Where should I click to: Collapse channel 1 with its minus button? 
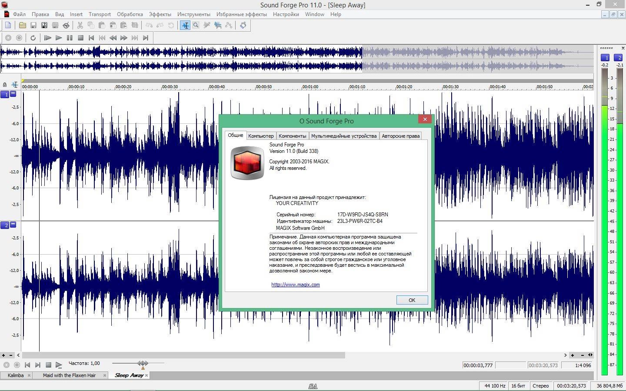(13, 94)
